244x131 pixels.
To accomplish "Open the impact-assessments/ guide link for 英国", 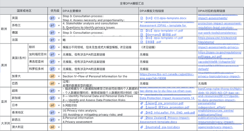I will coord(213,18).
